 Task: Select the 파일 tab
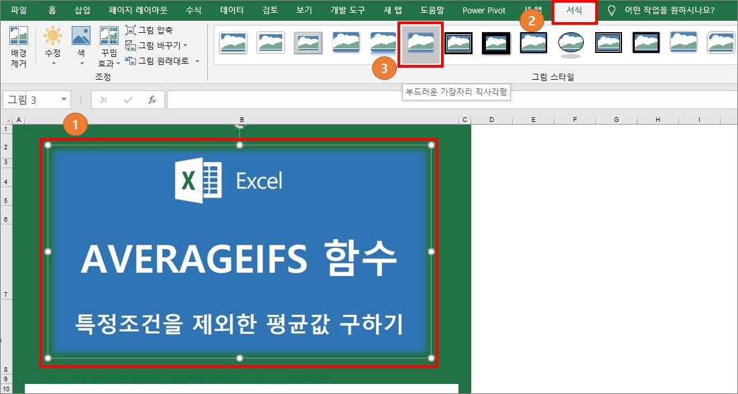click(19, 10)
